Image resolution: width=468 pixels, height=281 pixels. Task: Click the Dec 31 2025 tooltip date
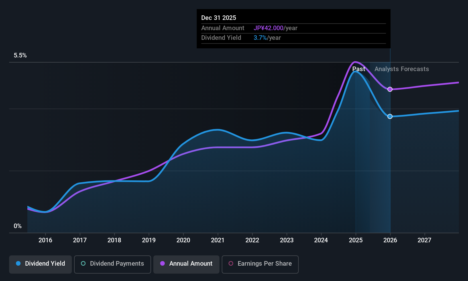coord(219,18)
